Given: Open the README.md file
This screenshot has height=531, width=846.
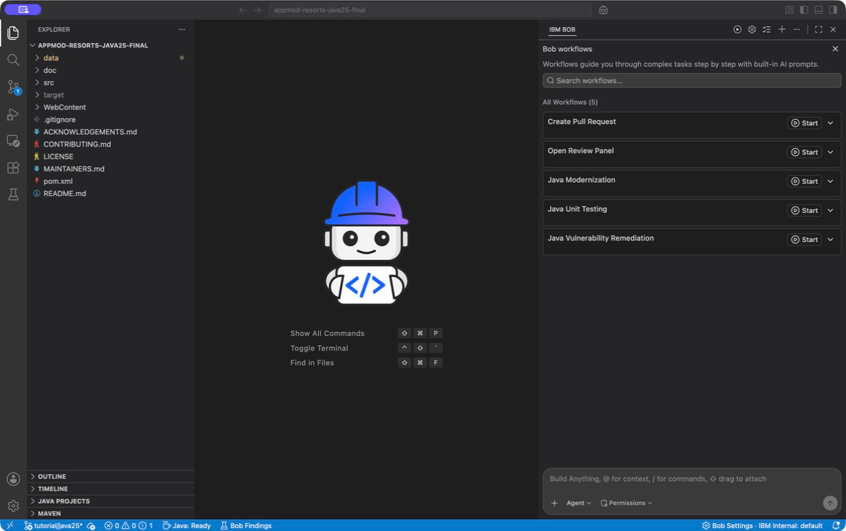Looking at the screenshot, I should (x=111, y=194).
